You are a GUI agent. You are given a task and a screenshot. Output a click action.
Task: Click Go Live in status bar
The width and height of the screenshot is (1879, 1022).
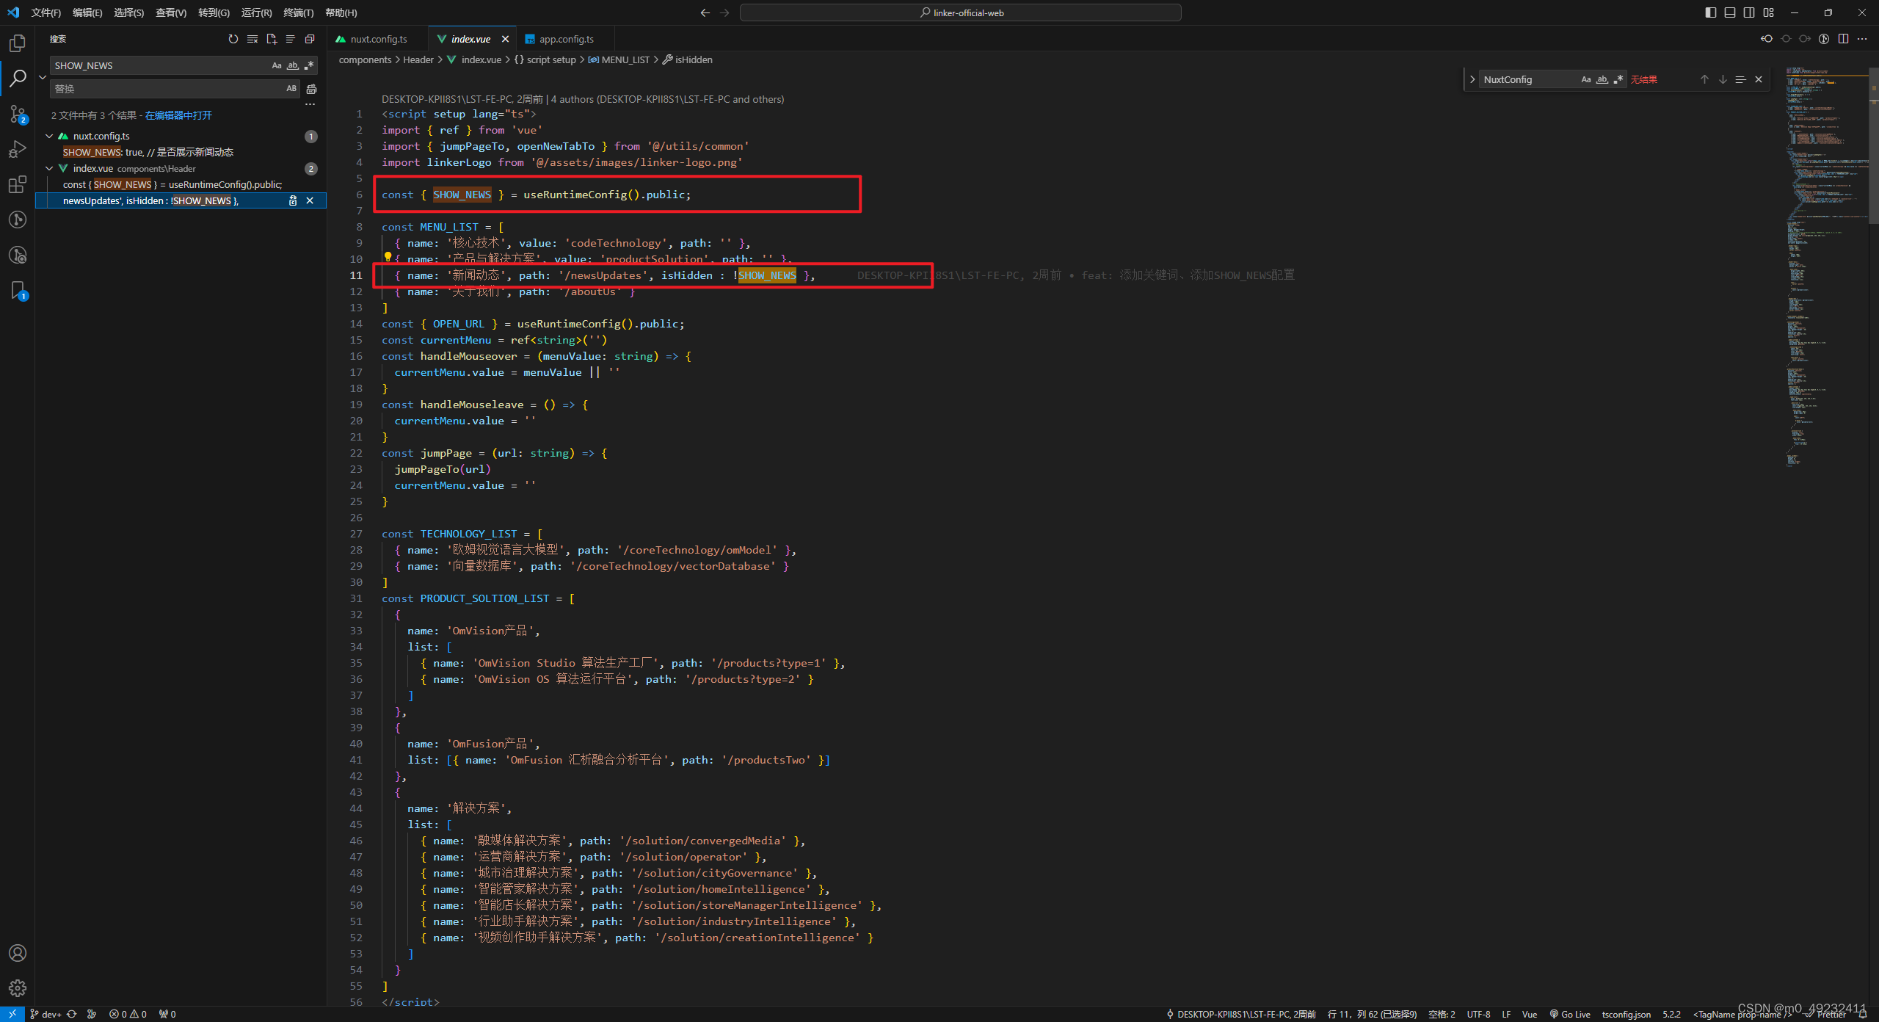(1569, 1014)
